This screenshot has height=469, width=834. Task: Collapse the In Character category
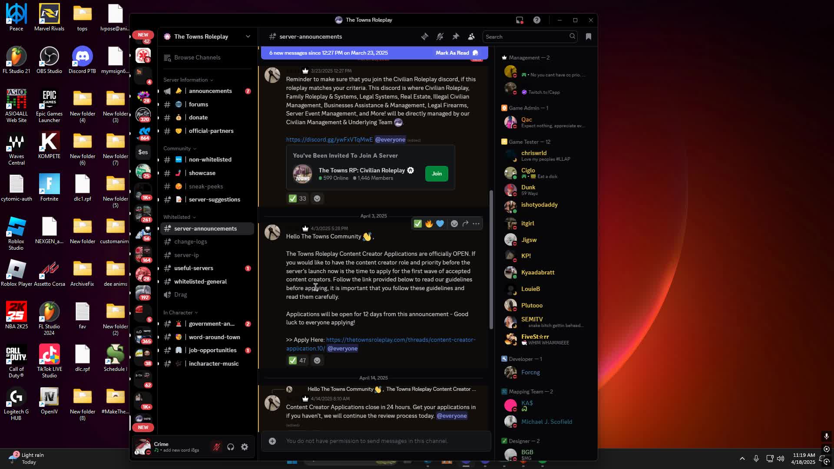[180, 313]
